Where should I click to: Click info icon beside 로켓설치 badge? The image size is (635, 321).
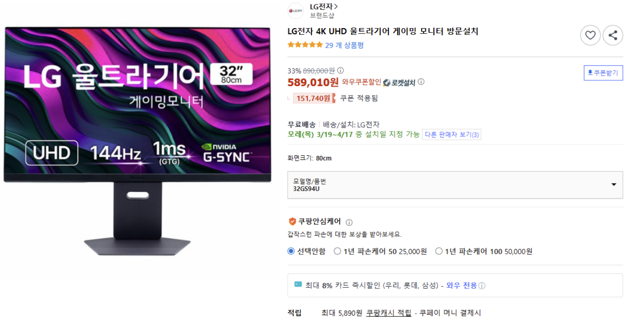(421, 82)
